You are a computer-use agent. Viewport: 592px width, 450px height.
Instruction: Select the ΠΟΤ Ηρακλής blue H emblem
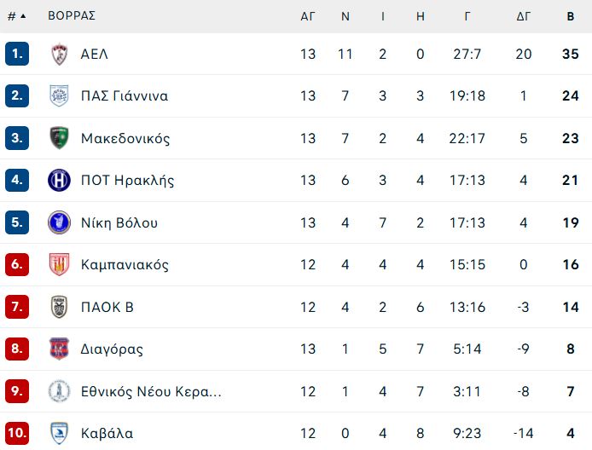[59, 181]
